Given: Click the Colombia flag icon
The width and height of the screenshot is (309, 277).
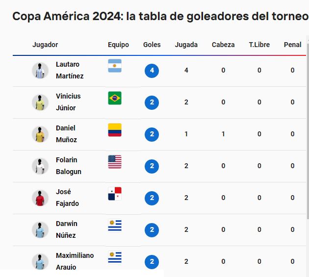Looking at the screenshot, I should (x=115, y=130).
